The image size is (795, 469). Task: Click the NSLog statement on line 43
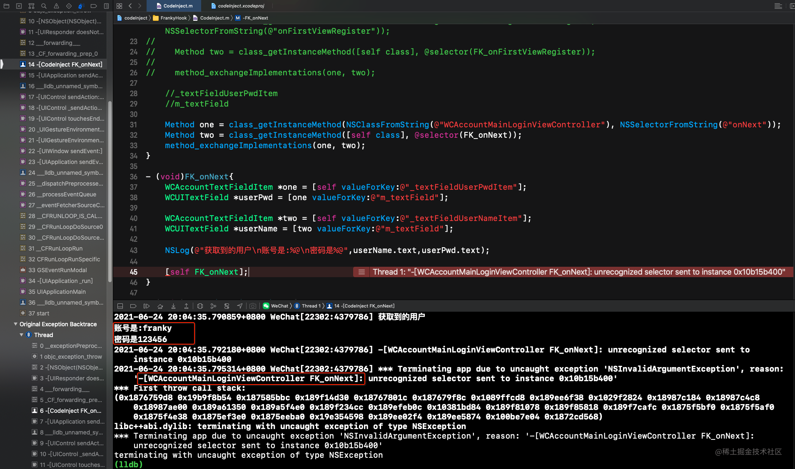327,250
